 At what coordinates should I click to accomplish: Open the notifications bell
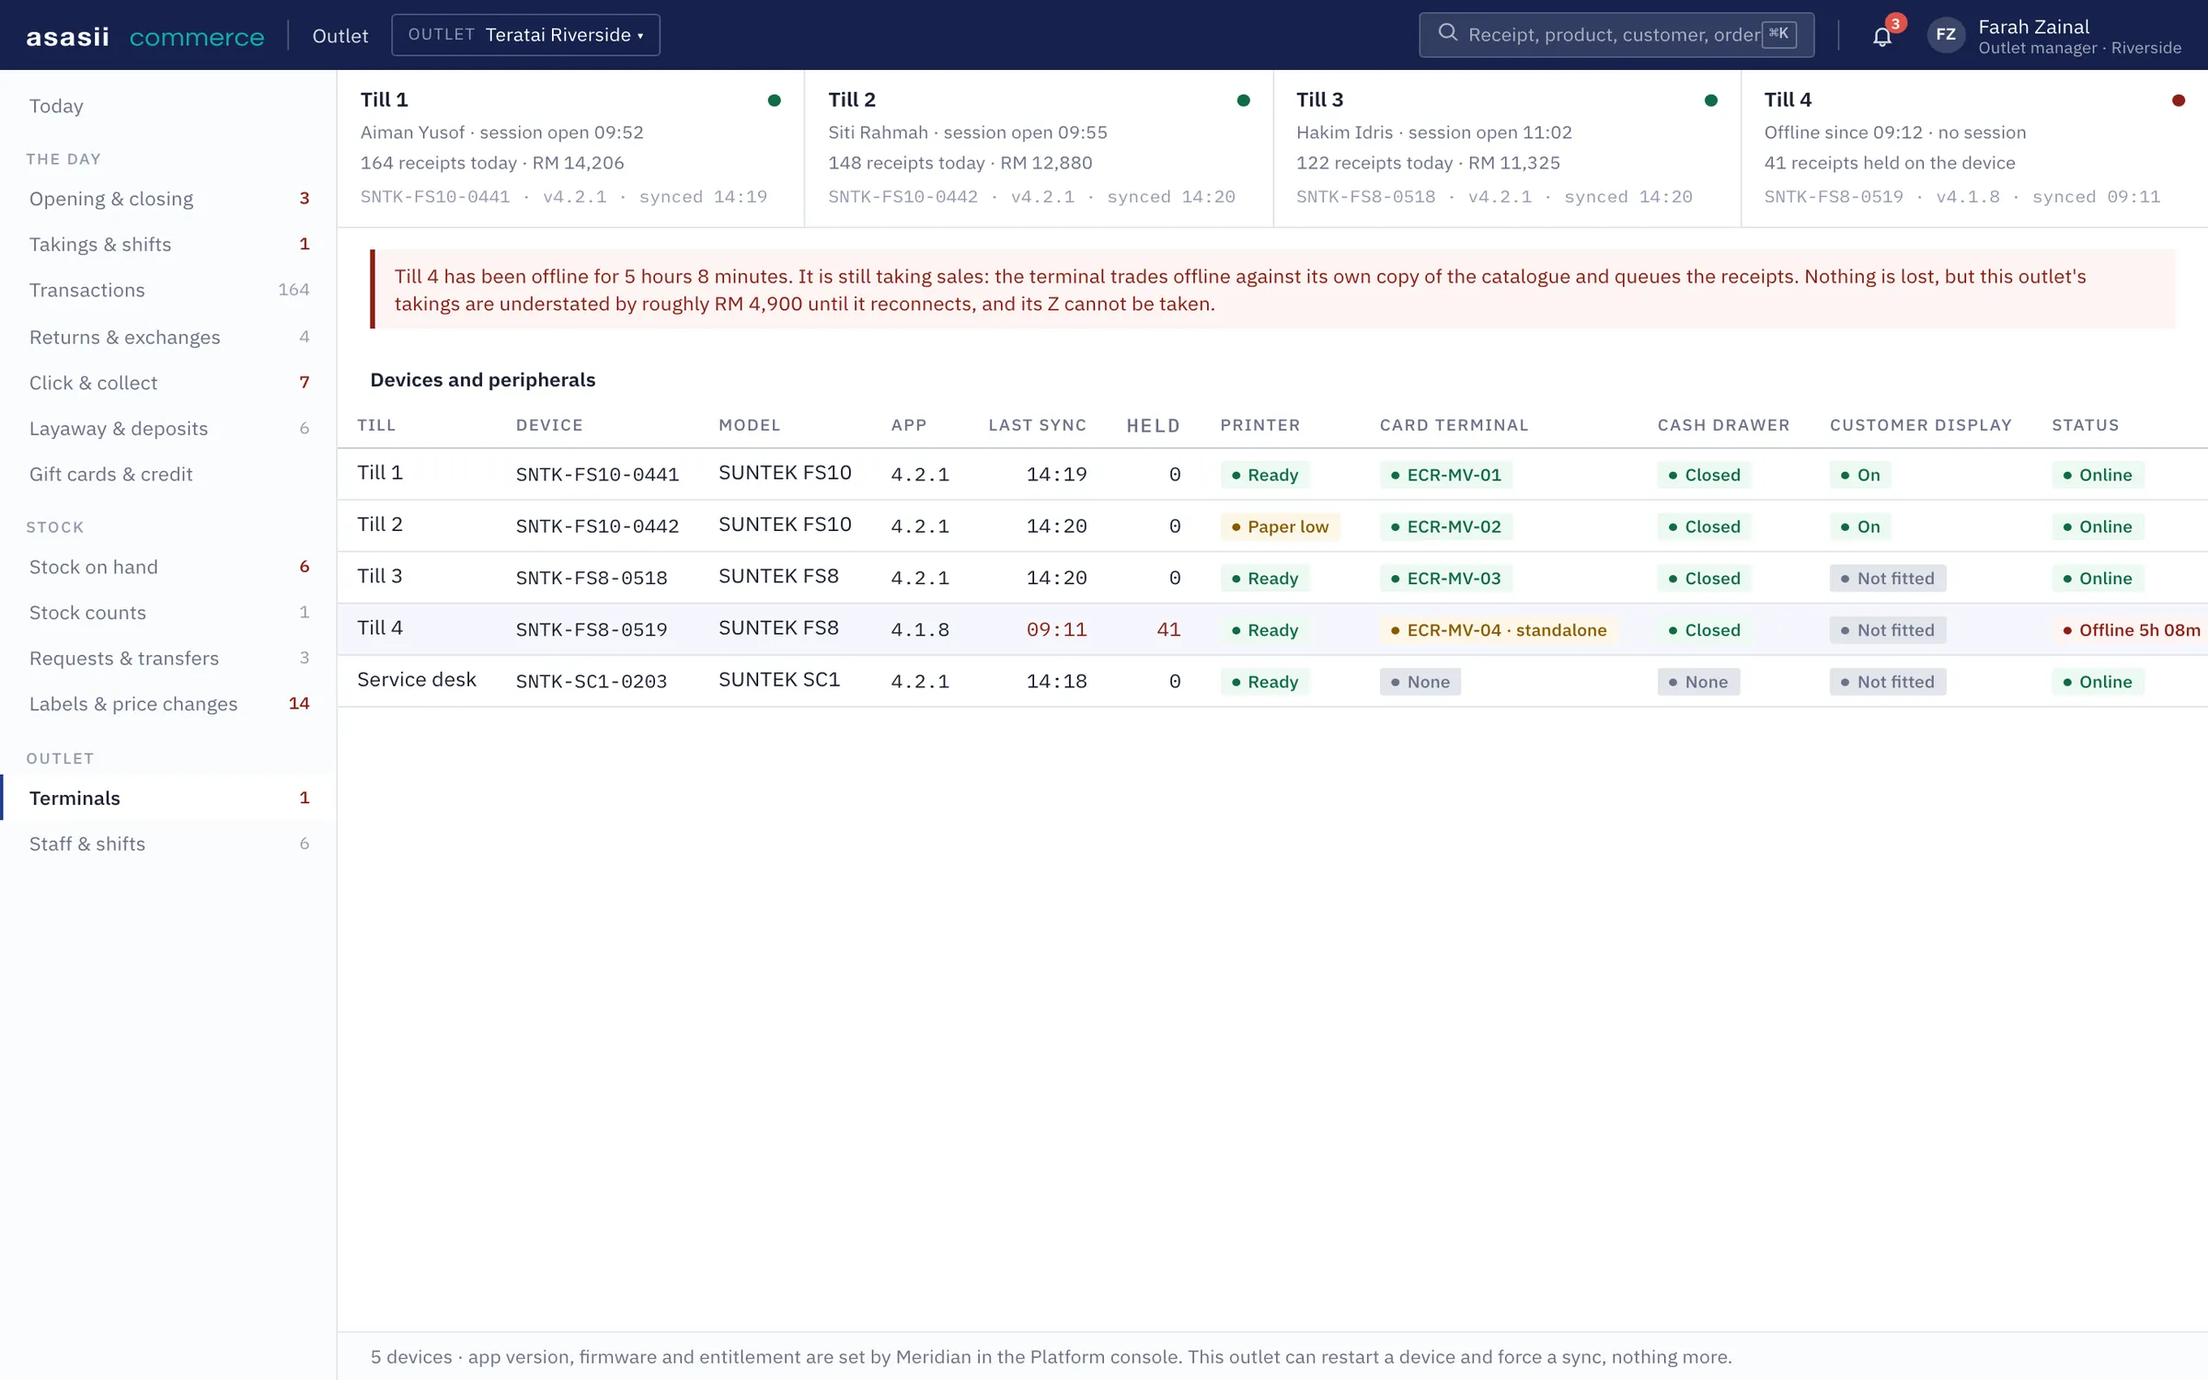[x=1881, y=36]
